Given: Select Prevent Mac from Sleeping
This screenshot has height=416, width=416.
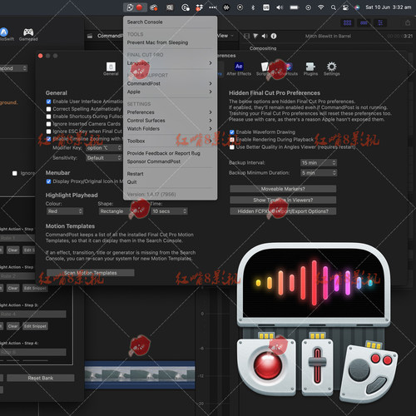Looking at the screenshot, I should 170,42.
